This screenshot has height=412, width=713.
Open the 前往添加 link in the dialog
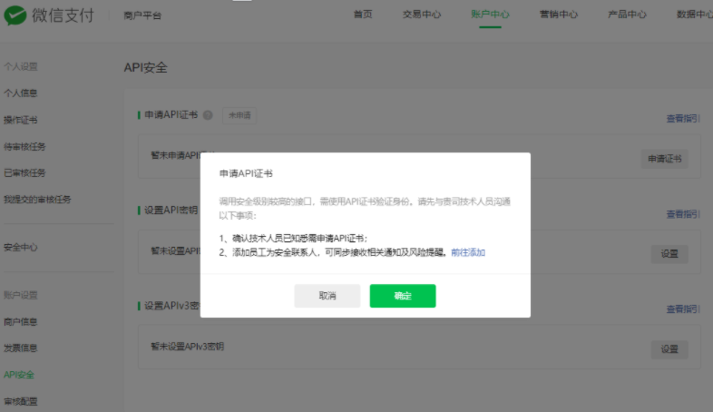tap(468, 252)
